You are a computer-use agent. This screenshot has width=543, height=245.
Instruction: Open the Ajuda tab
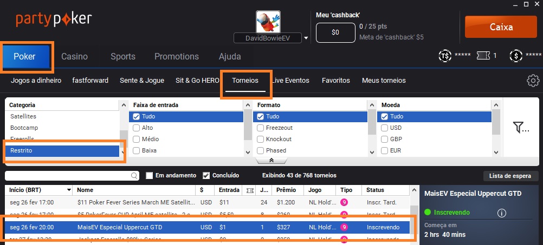click(230, 57)
